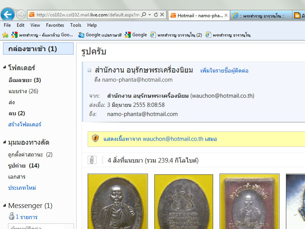Click the '1 รายการ' Messenger link

tap(26, 217)
